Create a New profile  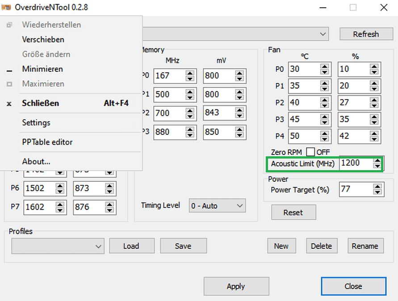pos(281,246)
